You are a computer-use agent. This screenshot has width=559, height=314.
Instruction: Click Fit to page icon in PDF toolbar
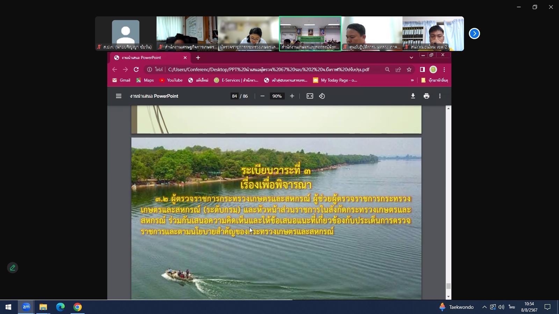click(x=310, y=96)
